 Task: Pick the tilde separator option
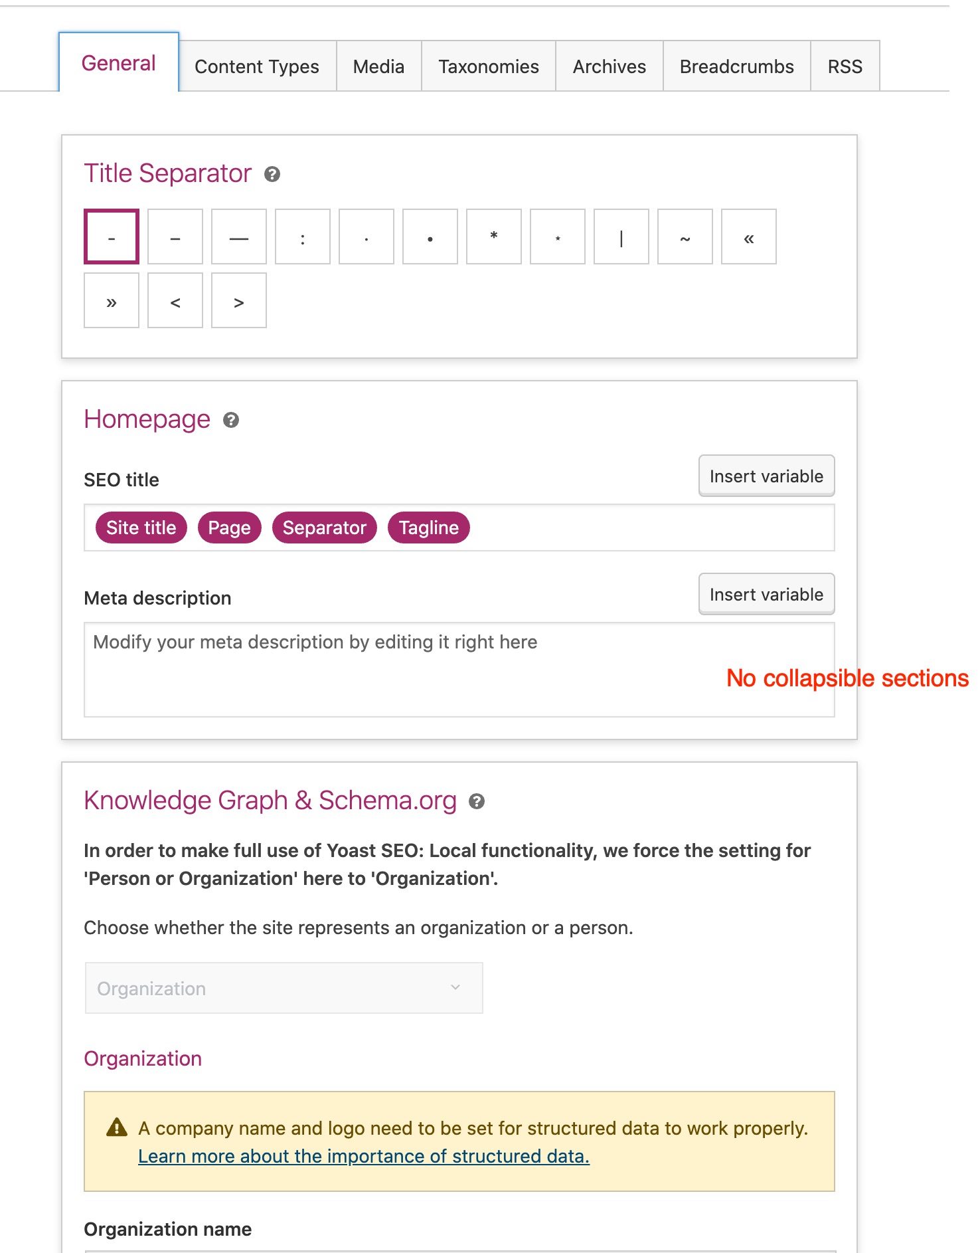pos(685,237)
